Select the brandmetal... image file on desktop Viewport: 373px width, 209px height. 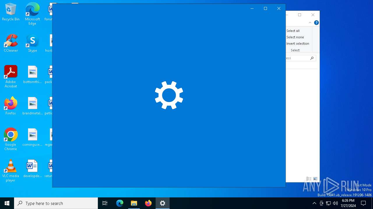point(32,106)
